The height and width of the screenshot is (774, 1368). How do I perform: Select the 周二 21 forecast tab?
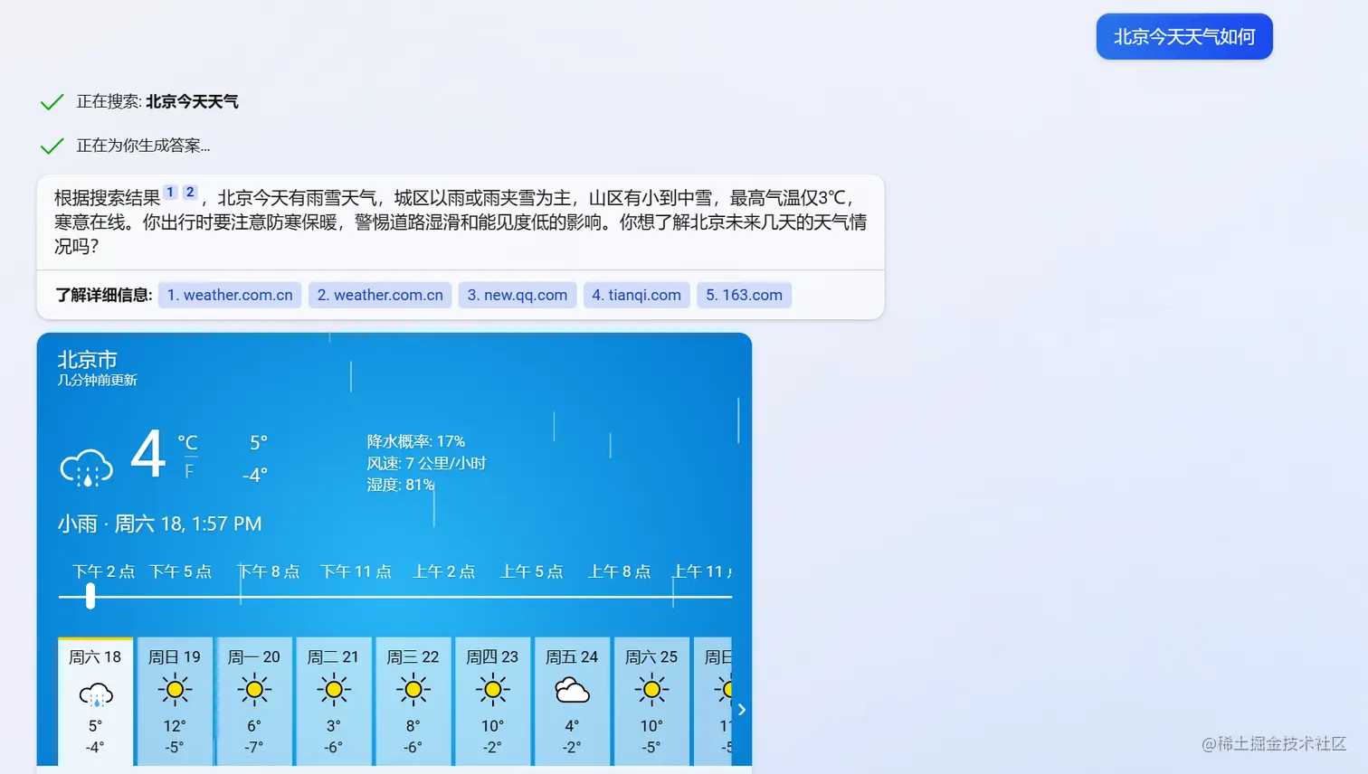click(334, 702)
